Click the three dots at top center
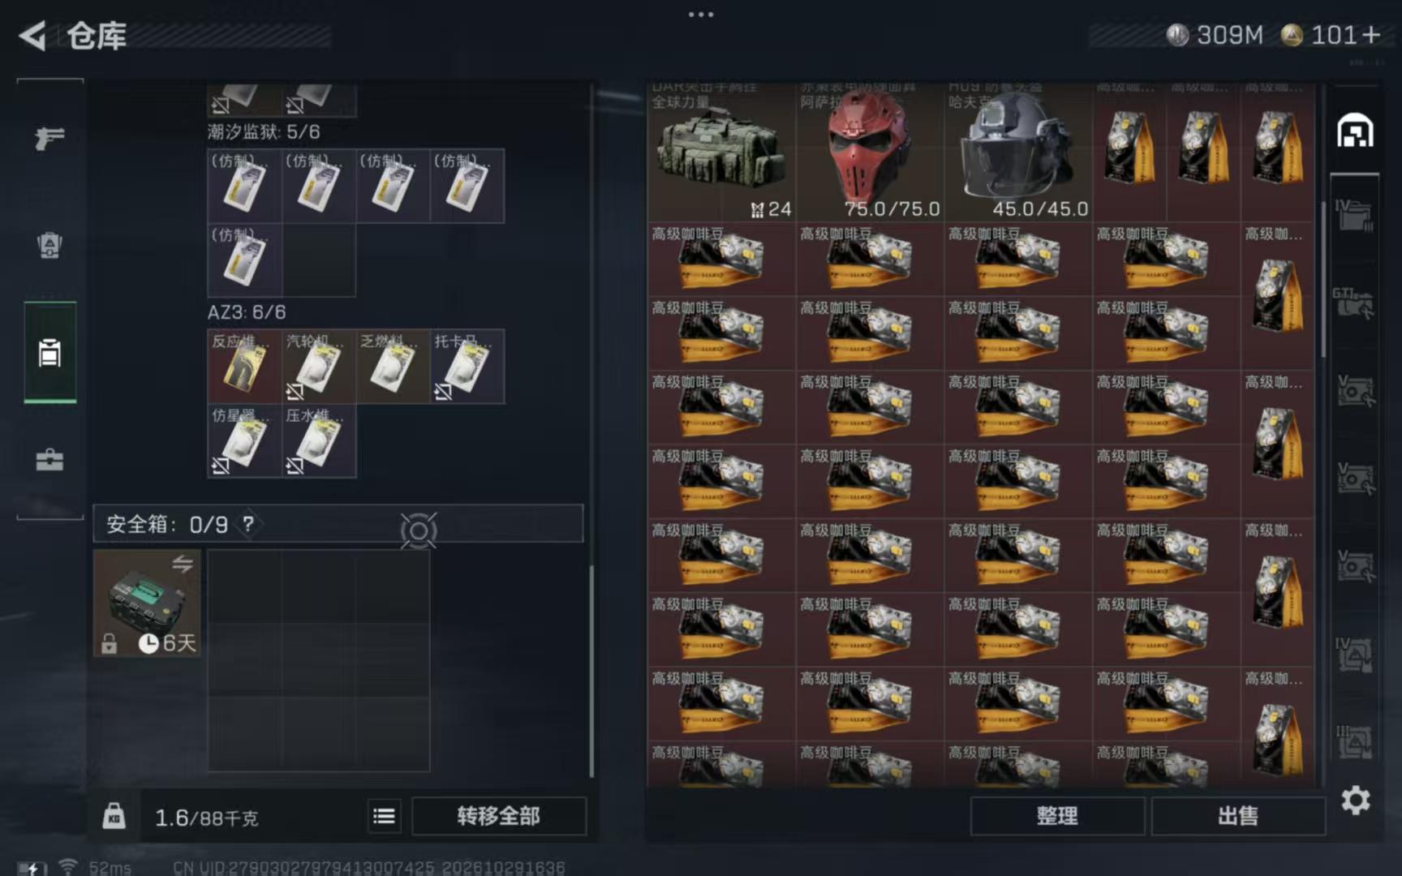The height and width of the screenshot is (876, 1402). tap(701, 15)
